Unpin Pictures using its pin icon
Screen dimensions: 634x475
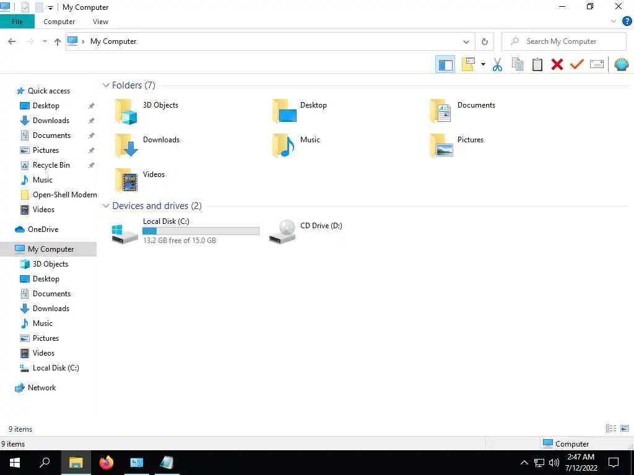(x=92, y=150)
